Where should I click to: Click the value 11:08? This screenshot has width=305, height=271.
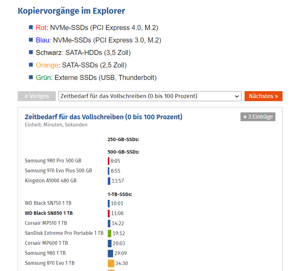(117, 214)
